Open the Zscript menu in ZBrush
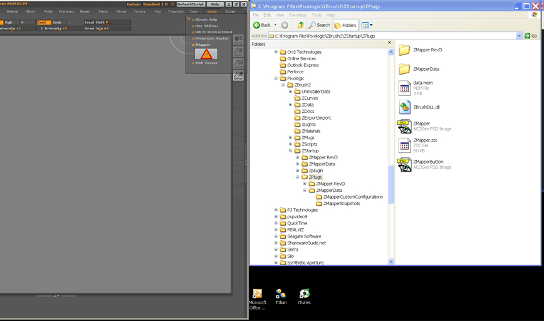 tap(231, 11)
